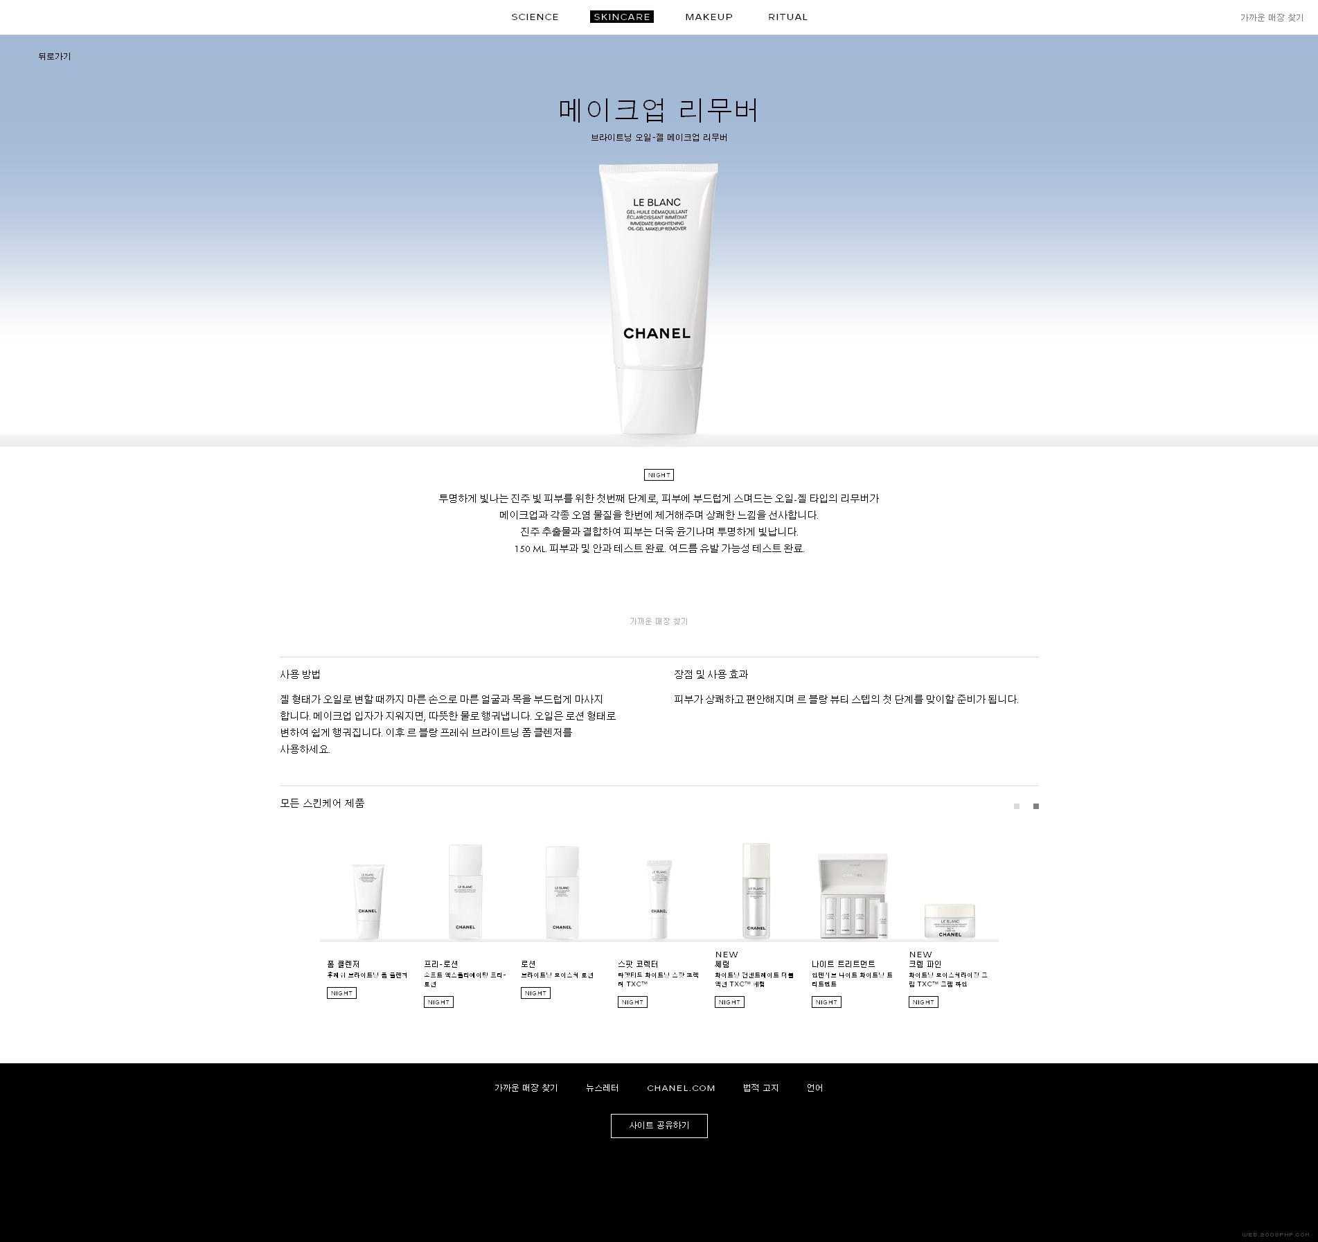Select the 크렘 파인 cream jar image
The width and height of the screenshot is (1318, 1242).
pyautogui.click(x=950, y=921)
